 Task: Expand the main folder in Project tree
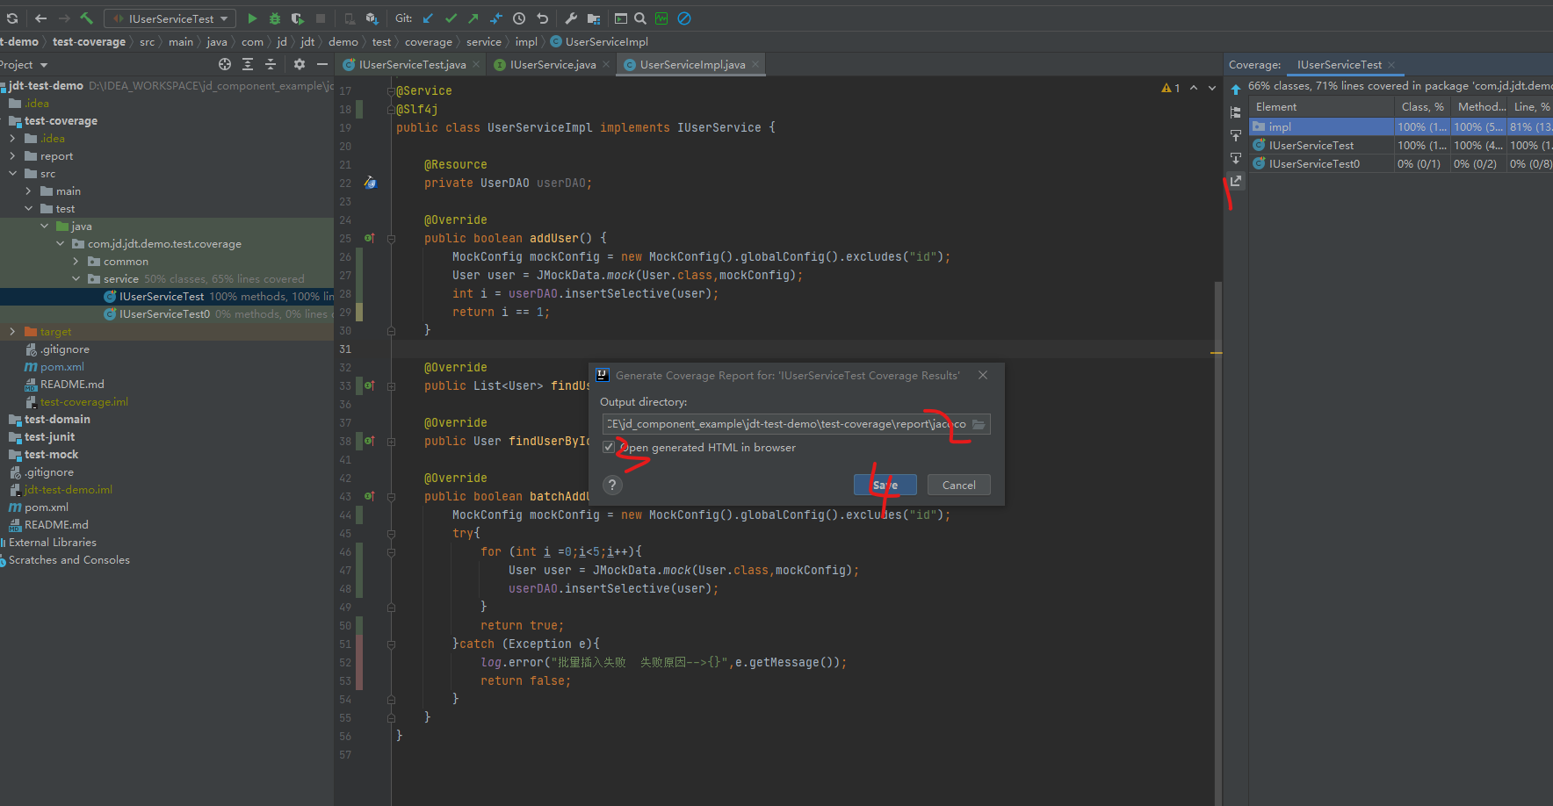click(28, 191)
